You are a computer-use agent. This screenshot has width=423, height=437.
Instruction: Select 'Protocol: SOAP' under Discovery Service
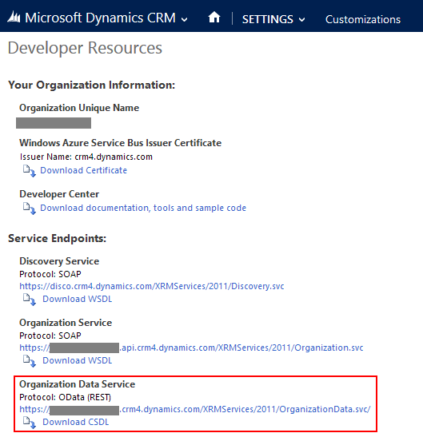pyautogui.click(x=50, y=274)
